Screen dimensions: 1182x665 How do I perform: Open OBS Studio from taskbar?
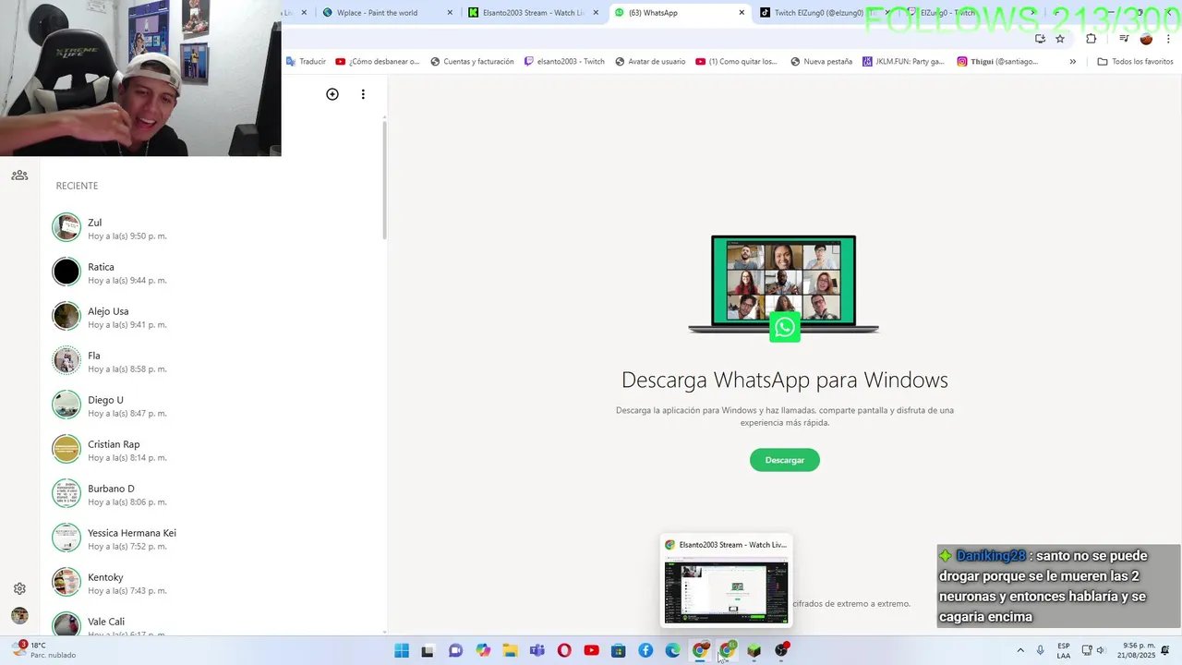coord(781,651)
